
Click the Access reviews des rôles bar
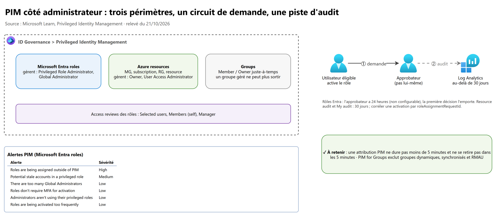click(x=153, y=114)
